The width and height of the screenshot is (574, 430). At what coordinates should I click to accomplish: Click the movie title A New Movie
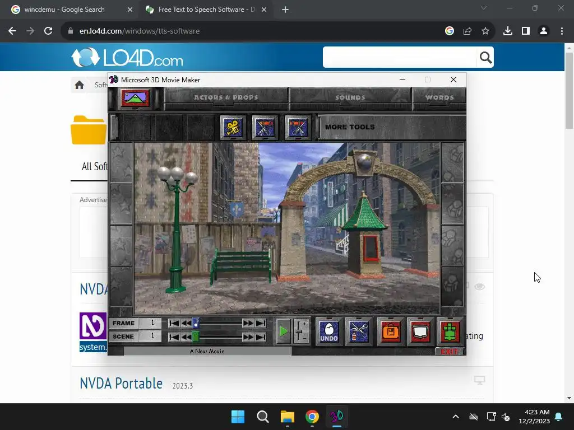207,351
